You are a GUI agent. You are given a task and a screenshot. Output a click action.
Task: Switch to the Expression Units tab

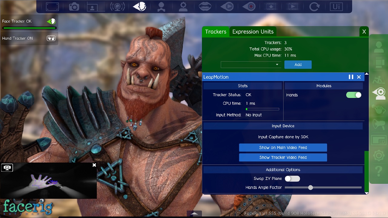(x=253, y=31)
